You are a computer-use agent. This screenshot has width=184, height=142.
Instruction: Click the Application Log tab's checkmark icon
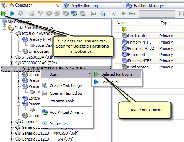(x=66, y=6)
